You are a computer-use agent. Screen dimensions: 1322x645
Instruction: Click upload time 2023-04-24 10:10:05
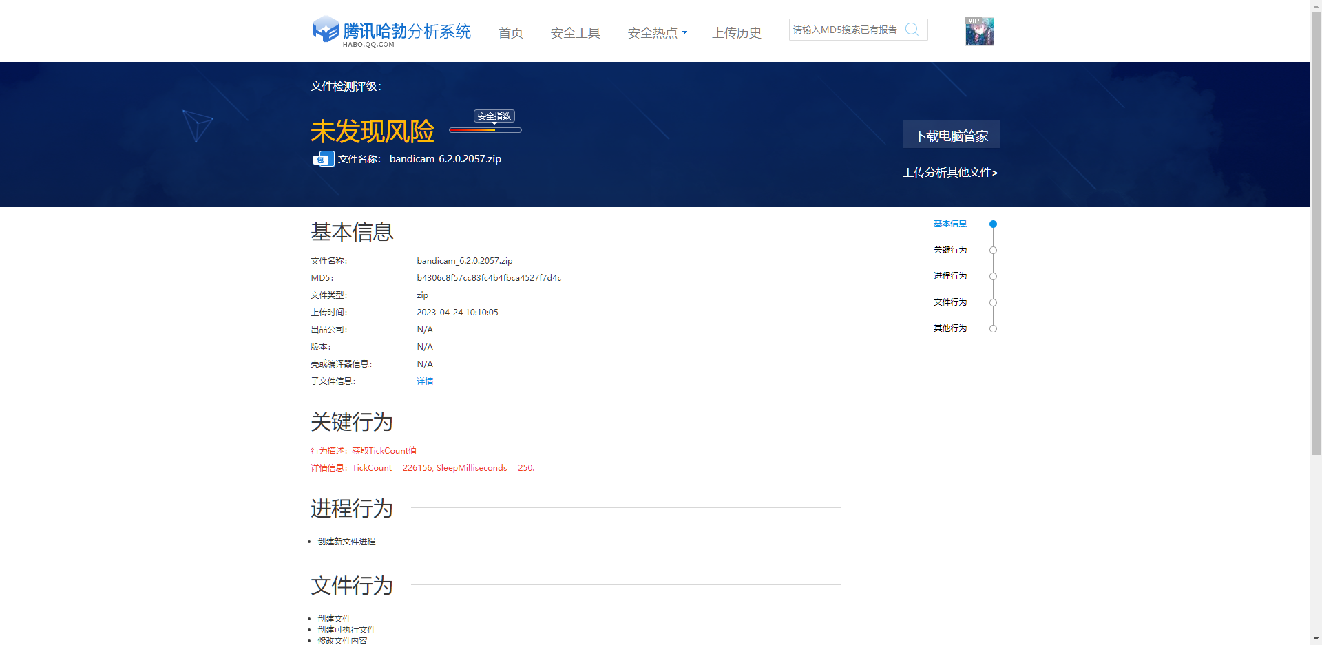click(457, 313)
